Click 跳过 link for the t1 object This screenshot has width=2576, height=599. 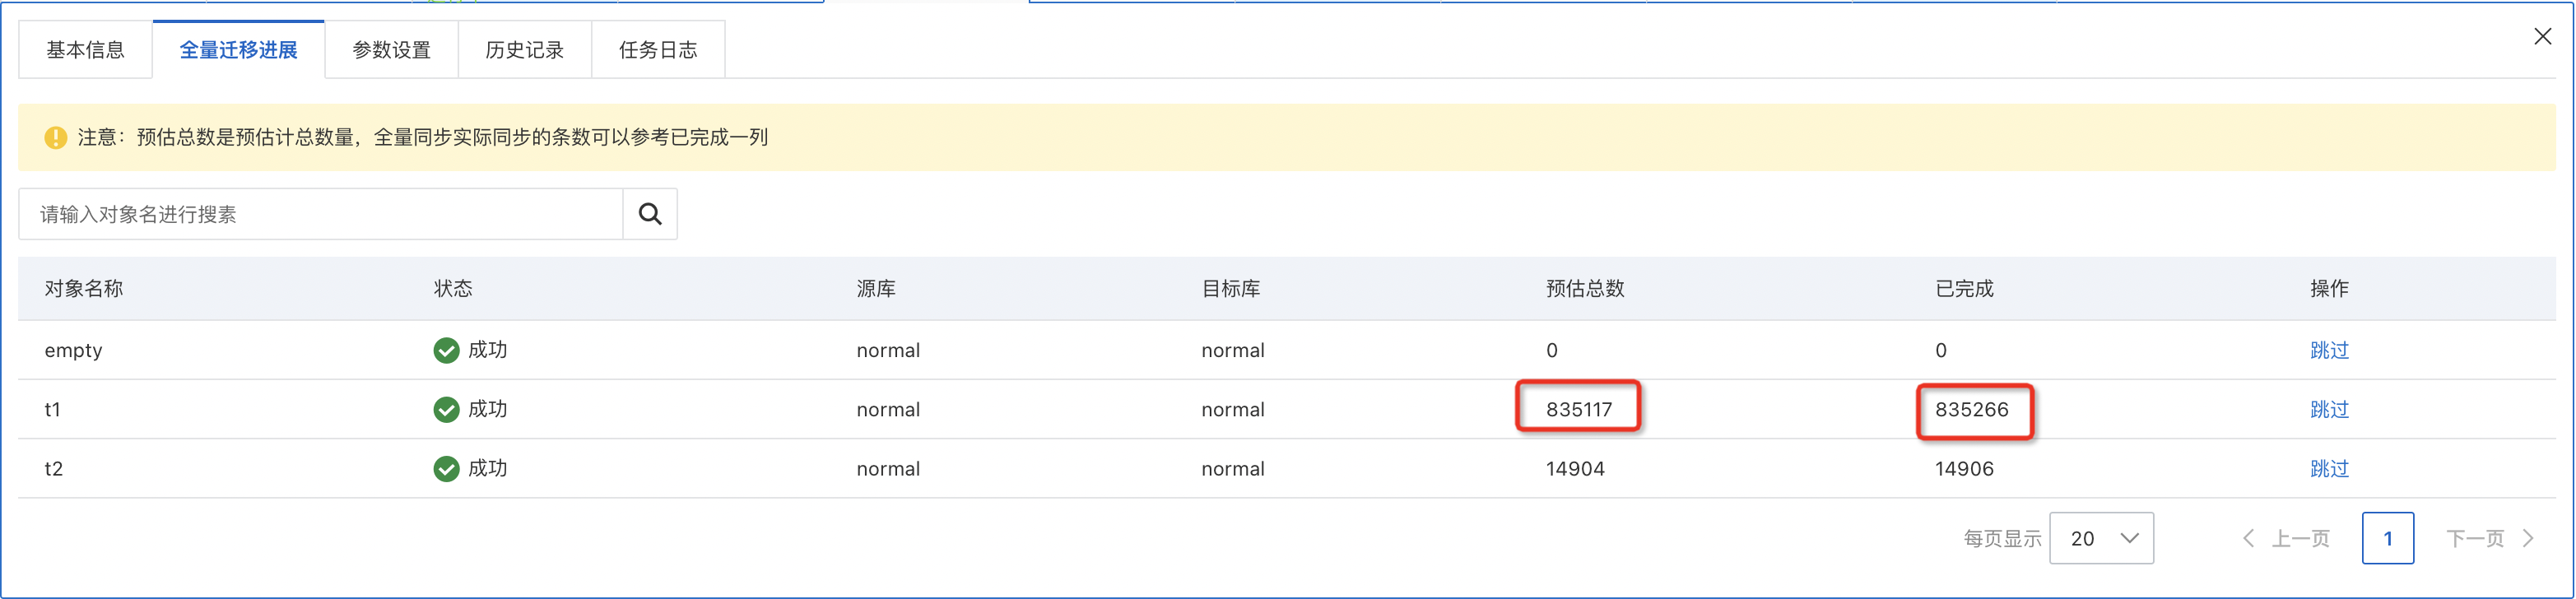coord(2329,409)
